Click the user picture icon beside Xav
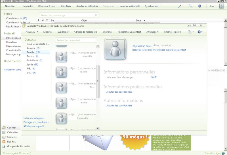The width and height of the screenshot is (227, 155). [221, 6]
